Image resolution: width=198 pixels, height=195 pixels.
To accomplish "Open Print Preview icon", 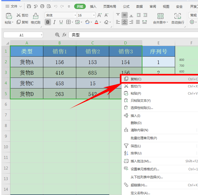I will click(x=49, y=6).
